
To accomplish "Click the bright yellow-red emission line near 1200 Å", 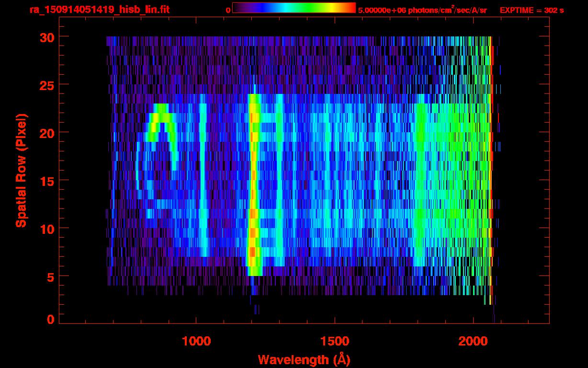I will coord(253,182).
